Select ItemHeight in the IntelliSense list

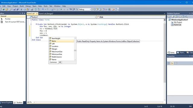pos(62,38)
